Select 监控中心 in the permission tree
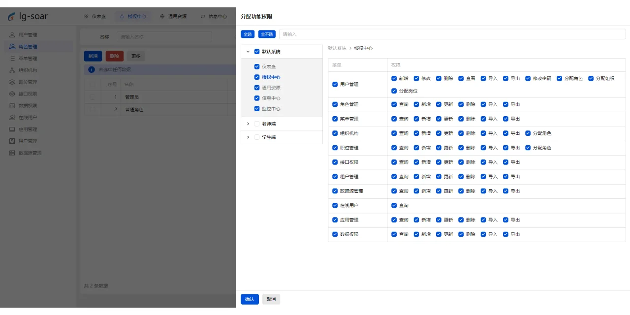 coord(271,109)
